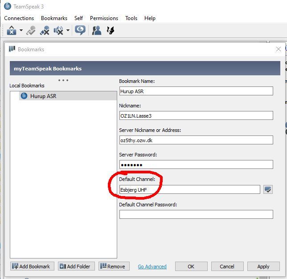
Task: Confirm with the OK button
Action: 191,267
